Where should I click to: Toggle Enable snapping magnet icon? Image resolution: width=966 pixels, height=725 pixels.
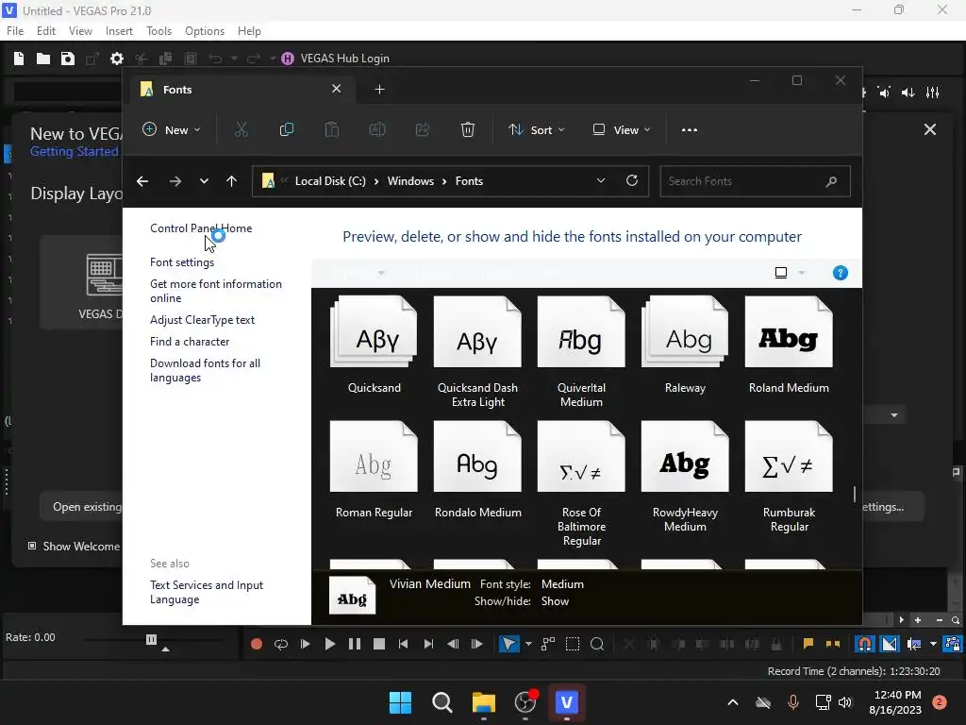865,644
